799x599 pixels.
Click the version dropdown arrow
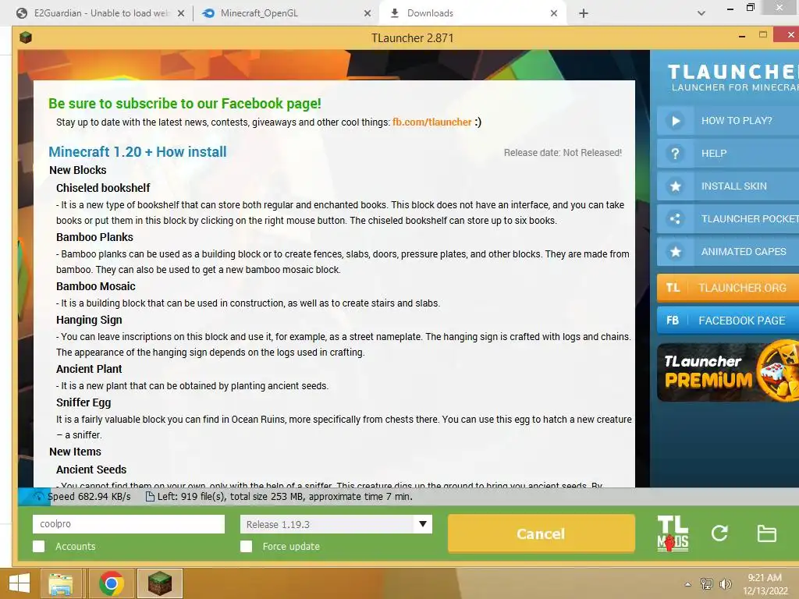422,524
